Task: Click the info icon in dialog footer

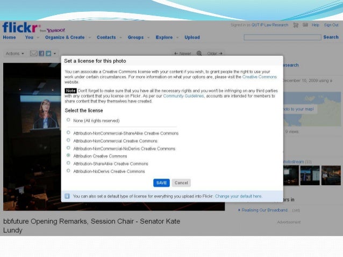Action: click(67, 196)
